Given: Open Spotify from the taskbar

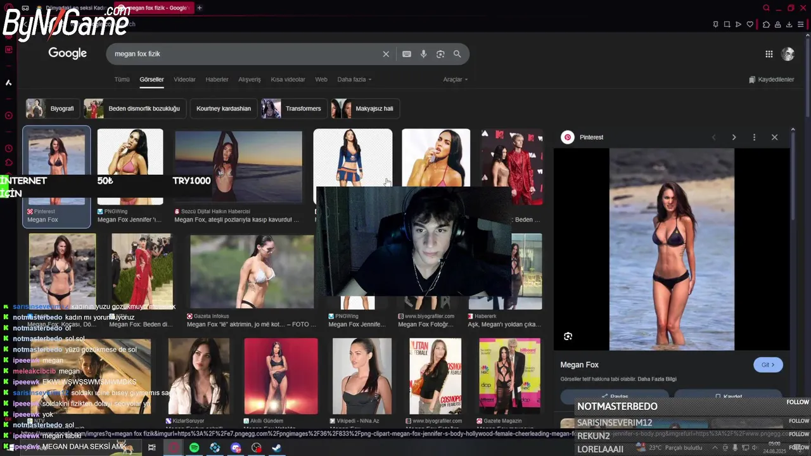Looking at the screenshot, I should pos(194,448).
